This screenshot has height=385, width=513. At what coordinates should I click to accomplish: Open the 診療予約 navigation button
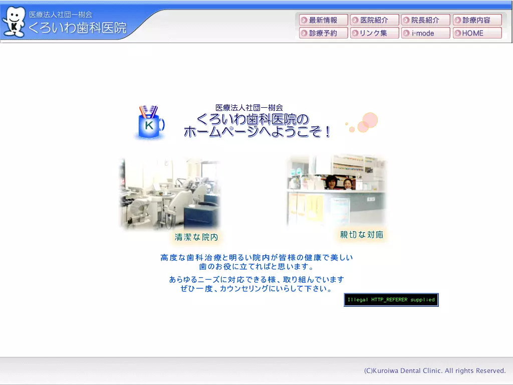(x=323, y=33)
